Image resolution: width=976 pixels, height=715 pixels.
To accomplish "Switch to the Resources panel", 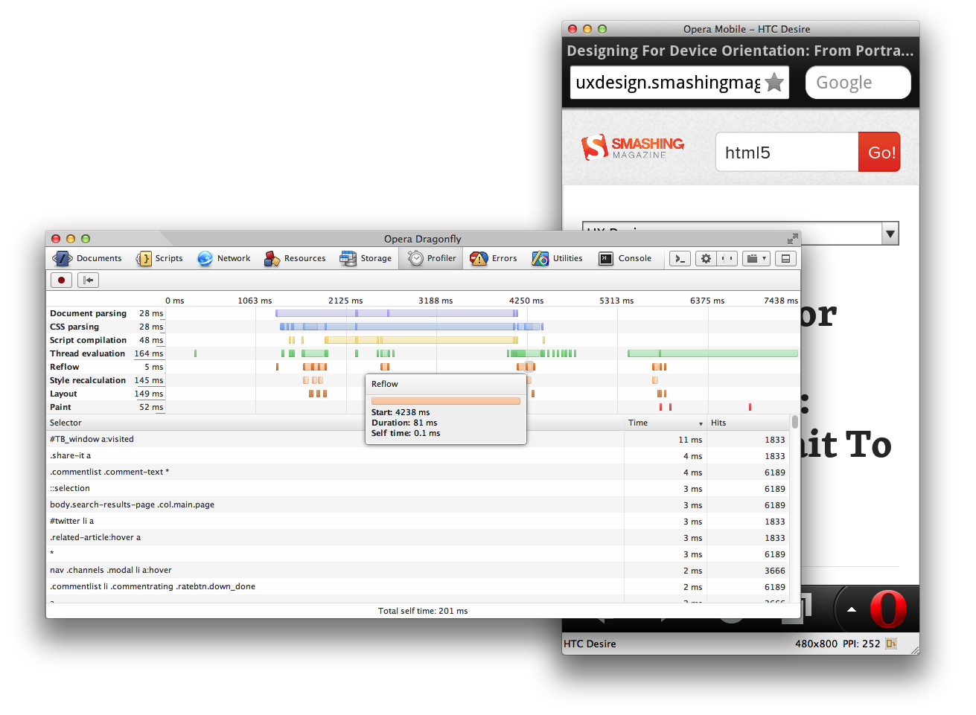I will point(295,258).
